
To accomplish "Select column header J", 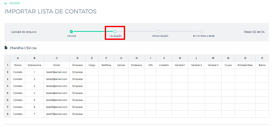I will point(164,58).
